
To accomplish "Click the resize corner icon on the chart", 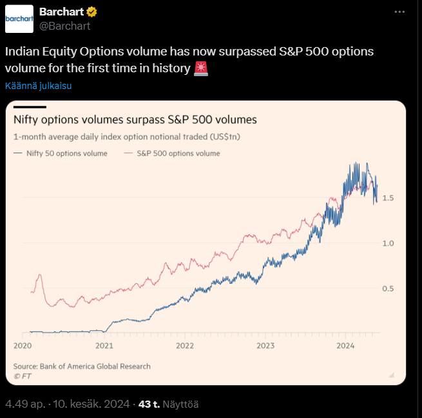I will [x=390, y=374].
